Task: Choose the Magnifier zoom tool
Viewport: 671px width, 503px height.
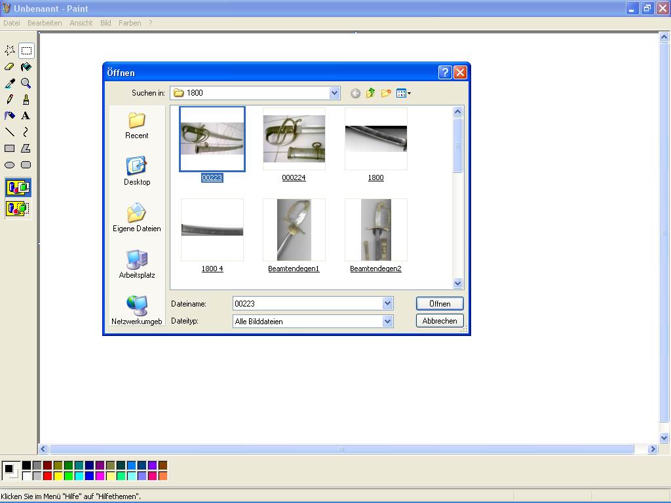Action: tap(26, 83)
